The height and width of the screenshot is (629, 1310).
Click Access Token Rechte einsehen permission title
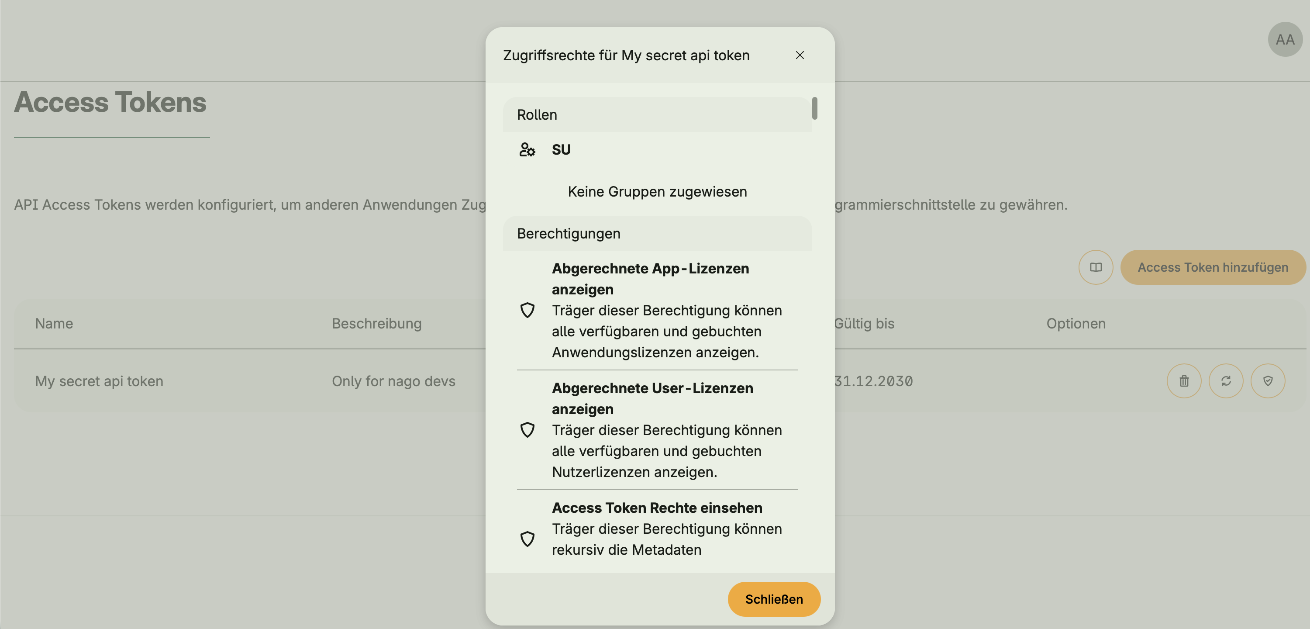[656, 508]
